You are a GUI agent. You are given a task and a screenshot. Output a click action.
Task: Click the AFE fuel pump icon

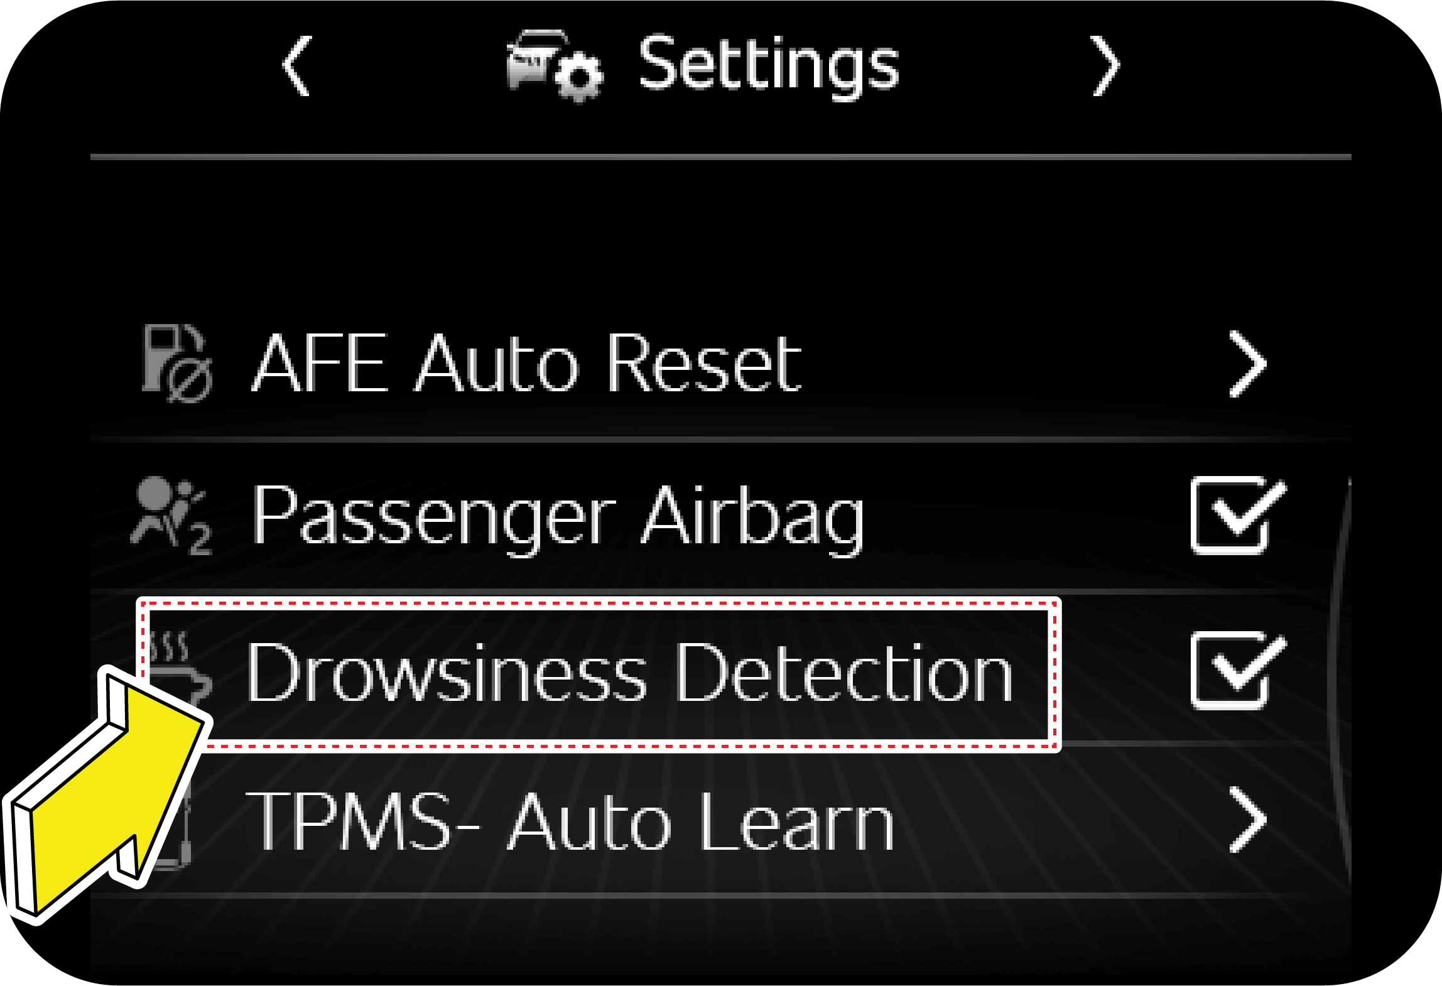176,363
